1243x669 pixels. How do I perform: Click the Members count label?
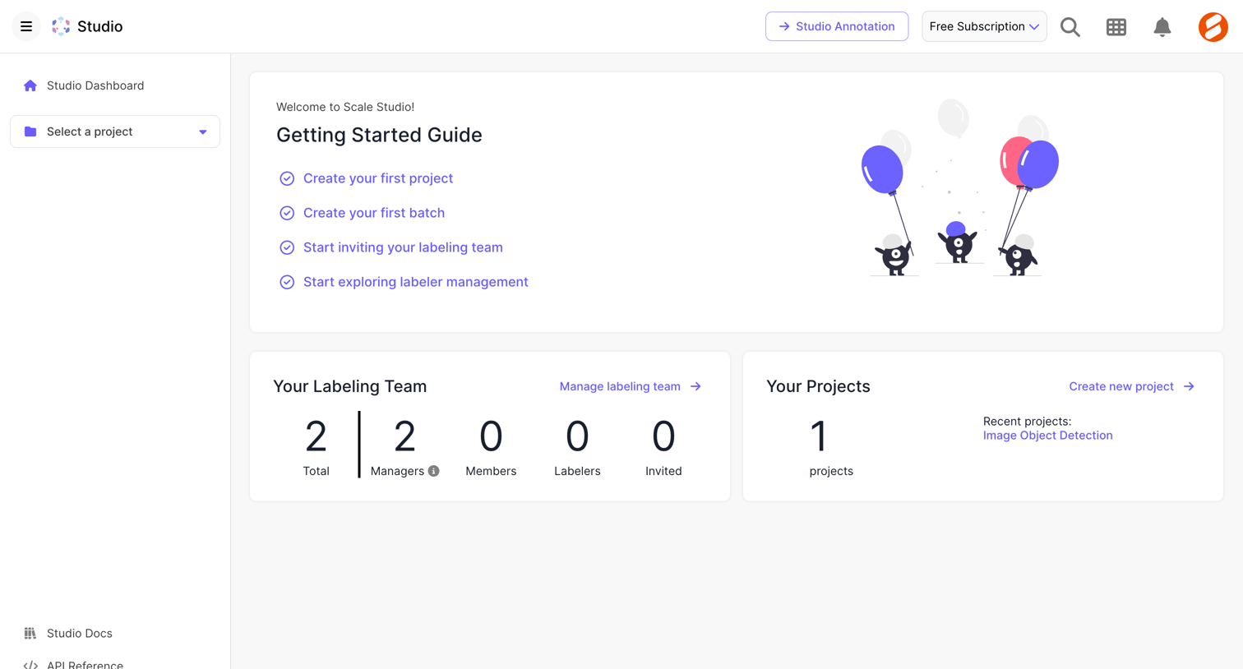click(x=491, y=471)
